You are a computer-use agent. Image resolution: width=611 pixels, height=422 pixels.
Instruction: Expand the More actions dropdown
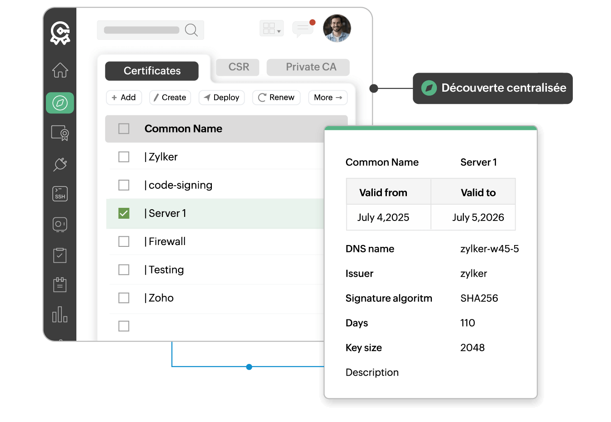coord(328,98)
